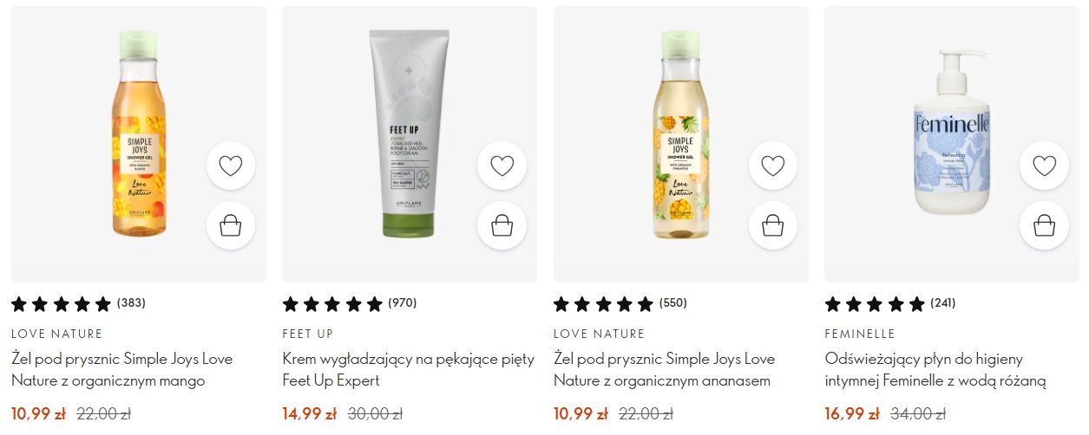Screen dimensions: 1089x435
Task: Favorite the Feet Up Expert cream
Action: pos(502,166)
